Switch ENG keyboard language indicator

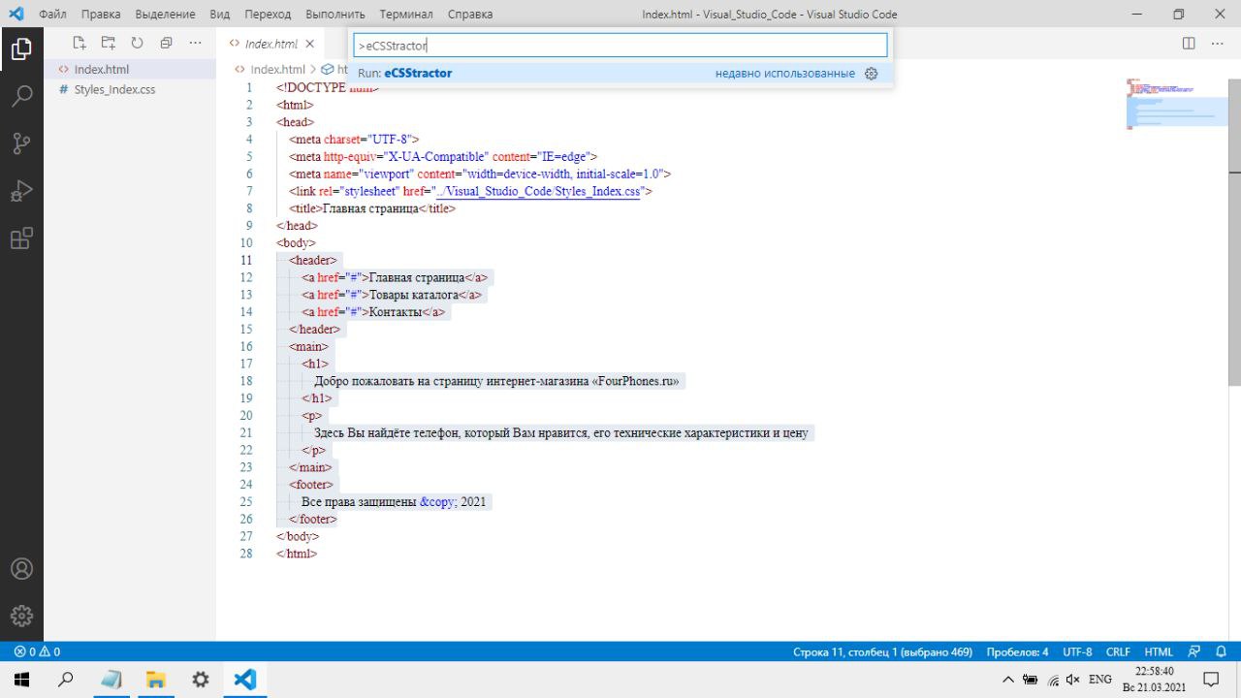coord(1099,680)
